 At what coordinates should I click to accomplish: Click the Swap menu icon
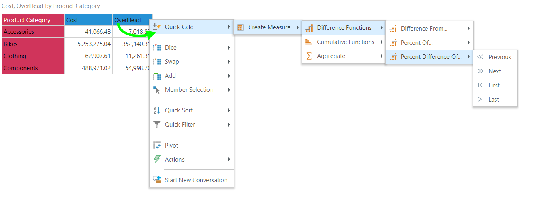(x=157, y=62)
